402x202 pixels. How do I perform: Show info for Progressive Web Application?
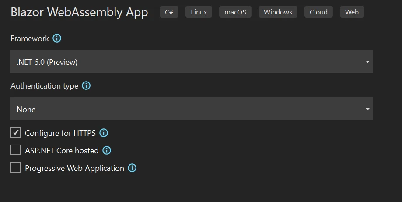(132, 168)
